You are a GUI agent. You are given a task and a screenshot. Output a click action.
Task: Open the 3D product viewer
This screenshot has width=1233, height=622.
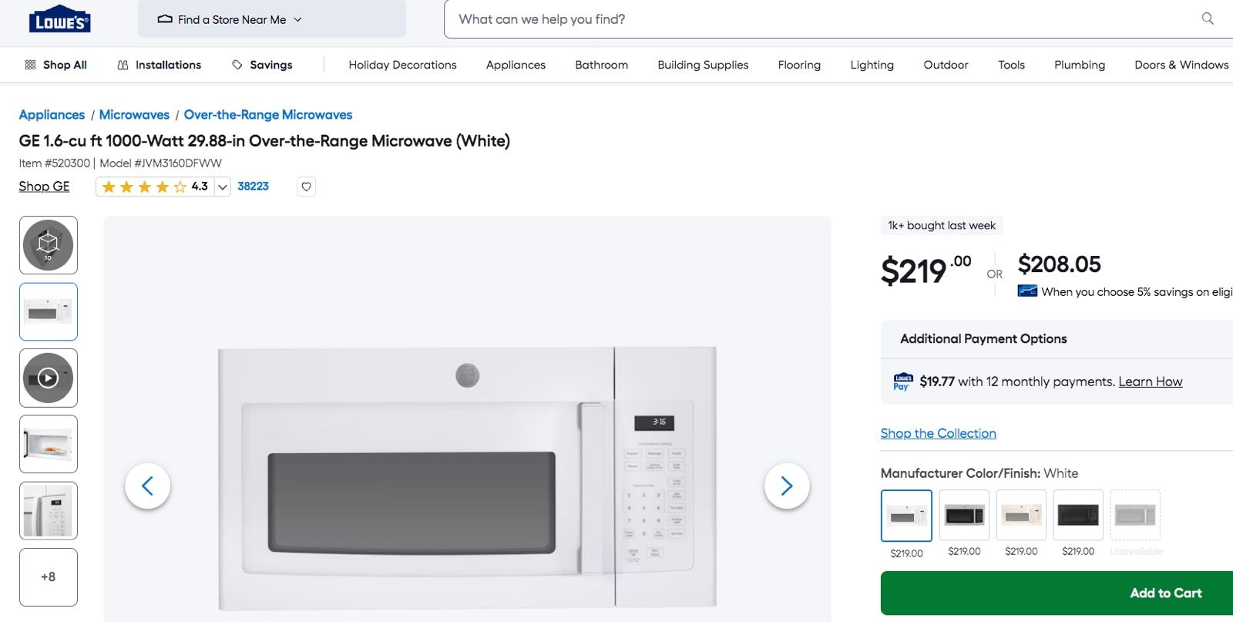48,244
